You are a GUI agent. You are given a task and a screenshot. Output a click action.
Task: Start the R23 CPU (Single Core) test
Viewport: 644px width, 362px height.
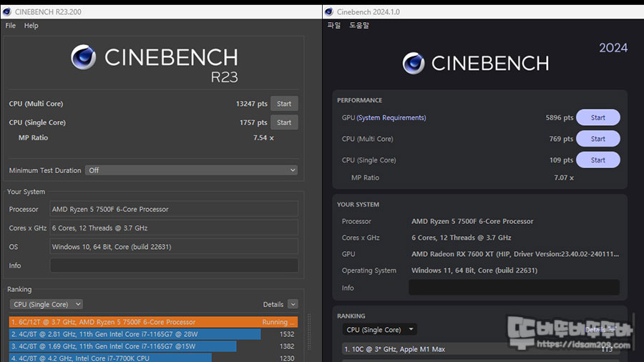click(x=284, y=123)
